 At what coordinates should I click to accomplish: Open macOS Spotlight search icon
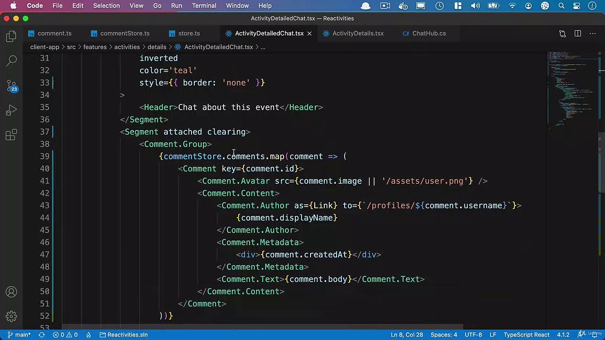click(562, 6)
